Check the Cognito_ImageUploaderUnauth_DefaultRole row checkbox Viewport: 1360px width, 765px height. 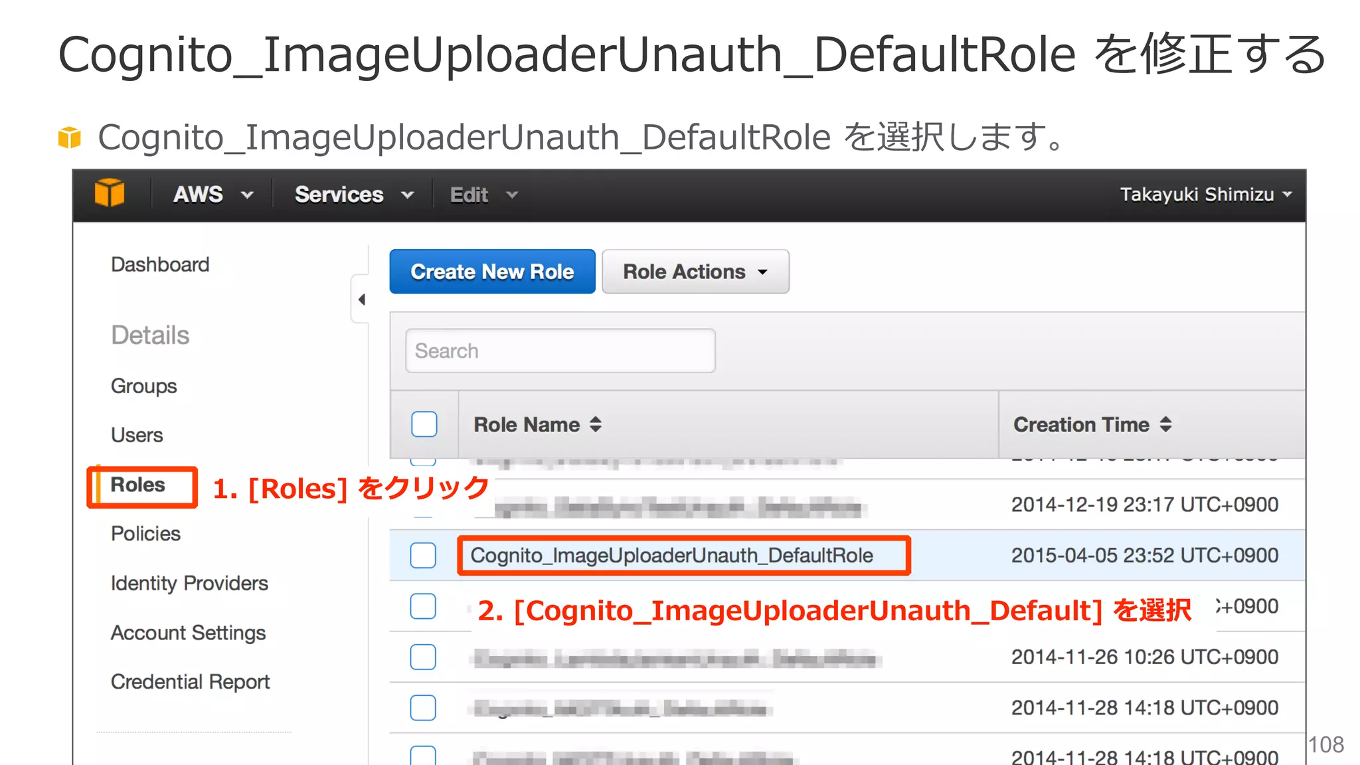(x=423, y=555)
